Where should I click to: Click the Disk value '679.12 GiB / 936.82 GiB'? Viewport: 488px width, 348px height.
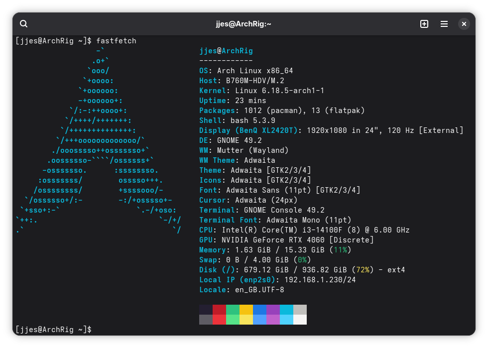coord(295,270)
